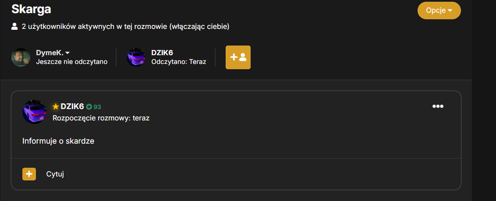Click the 'Informuje o skardze' message text

point(58,141)
